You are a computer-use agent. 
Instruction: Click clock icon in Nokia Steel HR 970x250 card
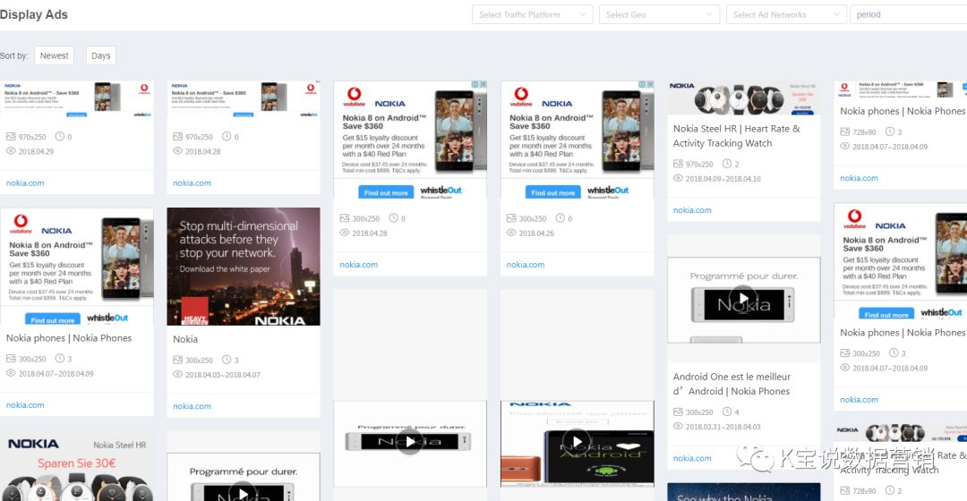click(x=727, y=164)
